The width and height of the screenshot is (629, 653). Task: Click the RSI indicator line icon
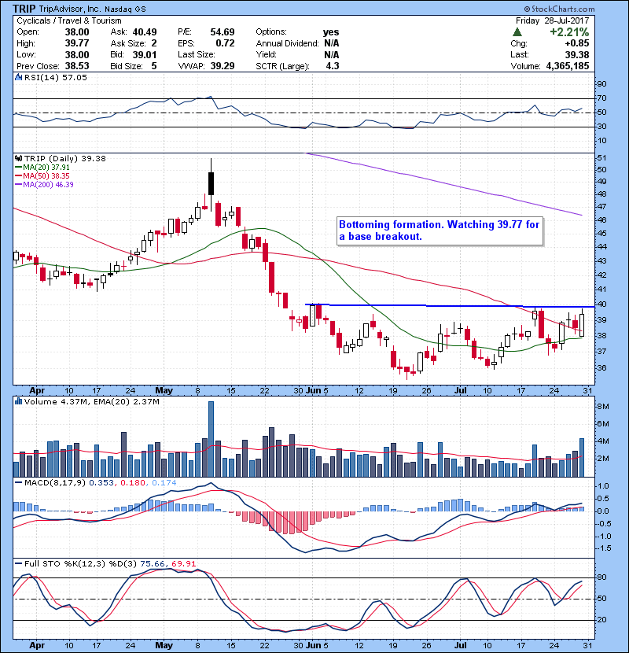pyautogui.click(x=18, y=77)
